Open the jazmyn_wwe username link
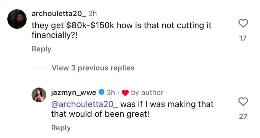This screenshot has width=260, height=138. point(74,92)
